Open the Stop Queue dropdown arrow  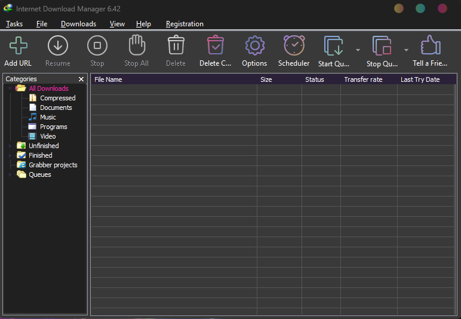pyautogui.click(x=406, y=50)
